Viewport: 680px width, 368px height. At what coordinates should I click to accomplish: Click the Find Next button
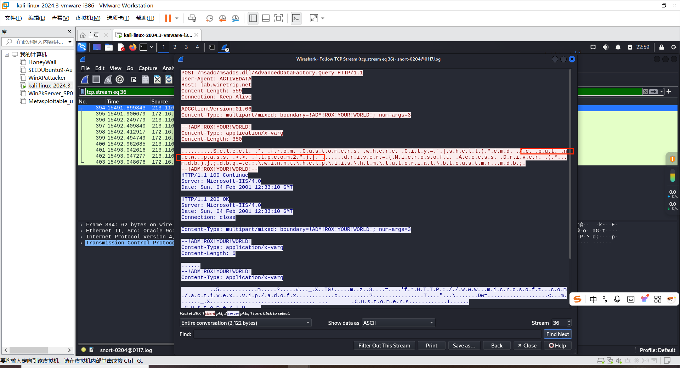[x=557, y=334]
